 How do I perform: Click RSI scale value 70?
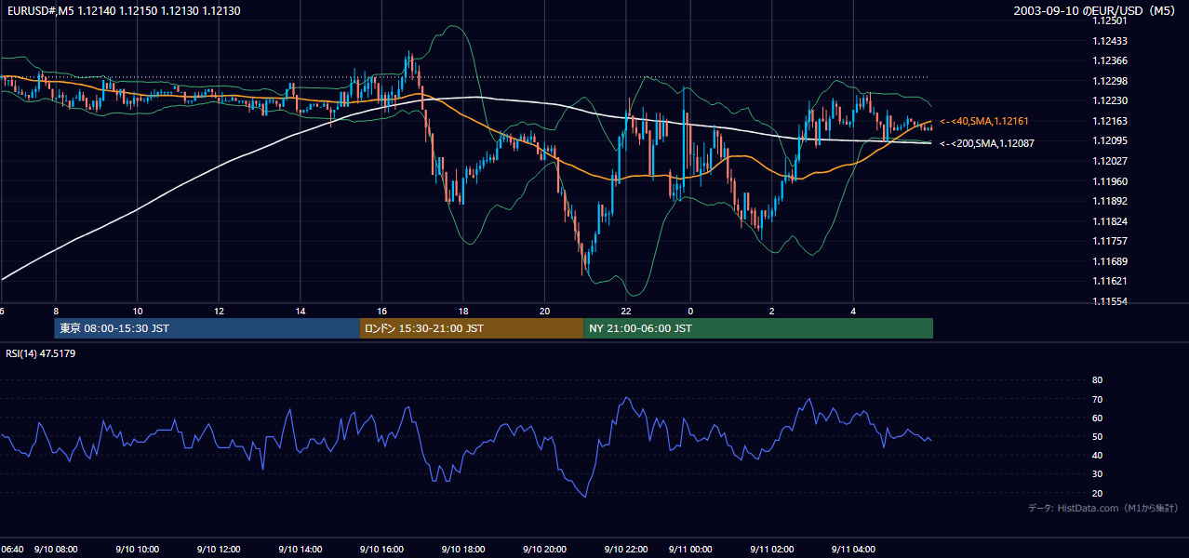point(1097,399)
